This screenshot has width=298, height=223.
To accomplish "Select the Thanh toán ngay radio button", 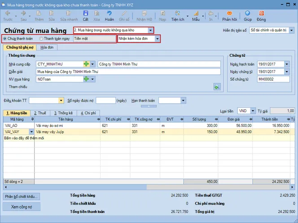I will 41,39.
